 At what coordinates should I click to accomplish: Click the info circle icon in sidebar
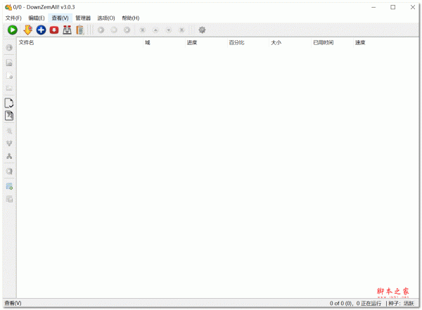click(x=9, y=47)
